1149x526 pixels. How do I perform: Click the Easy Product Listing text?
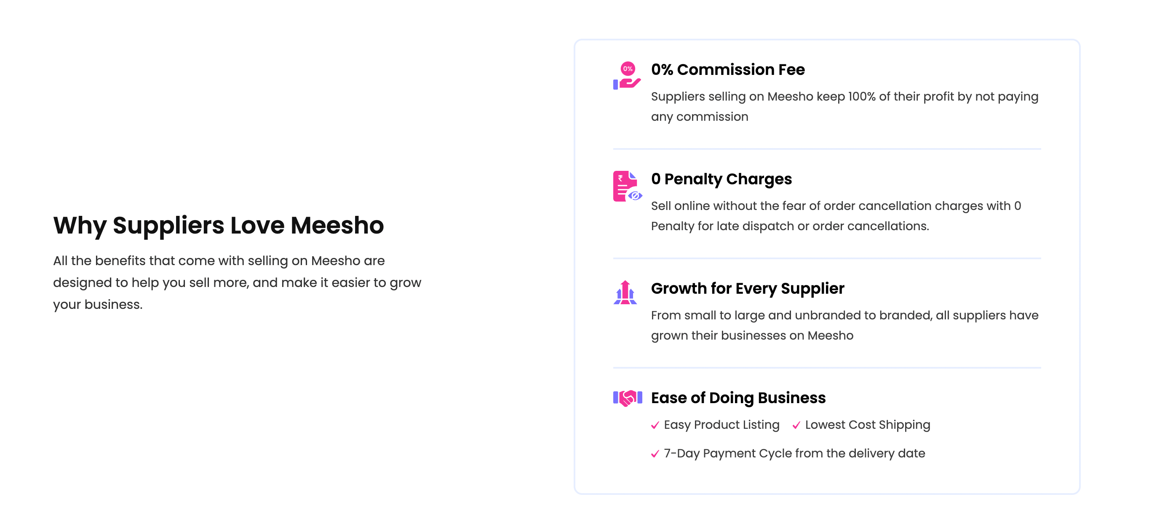(x=721, y=425)
